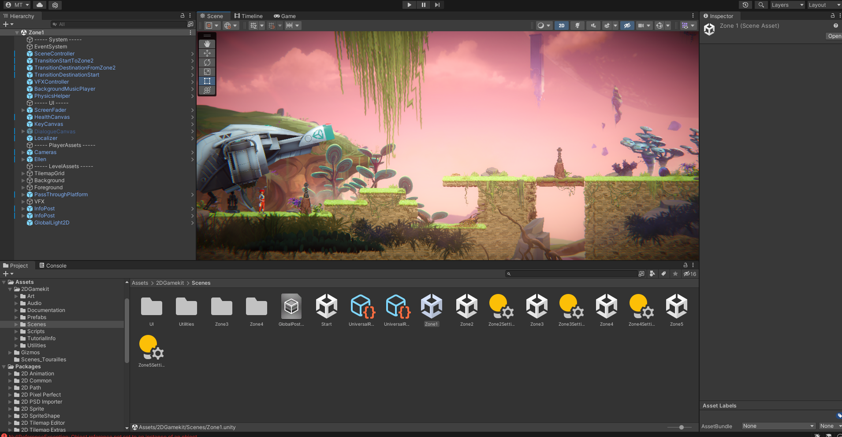842x437 pixels.
Task: Click the Project search field
Action: click(571, 274)
